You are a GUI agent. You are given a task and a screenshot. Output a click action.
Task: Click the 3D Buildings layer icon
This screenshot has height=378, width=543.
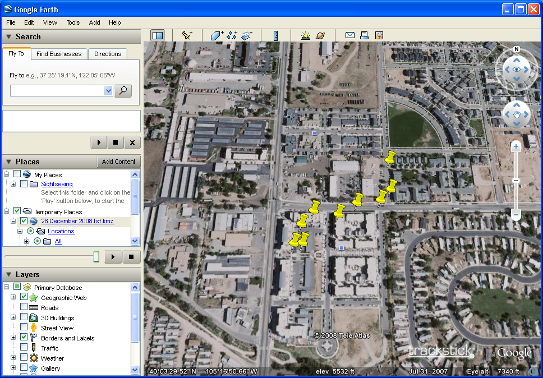point(34,317)
